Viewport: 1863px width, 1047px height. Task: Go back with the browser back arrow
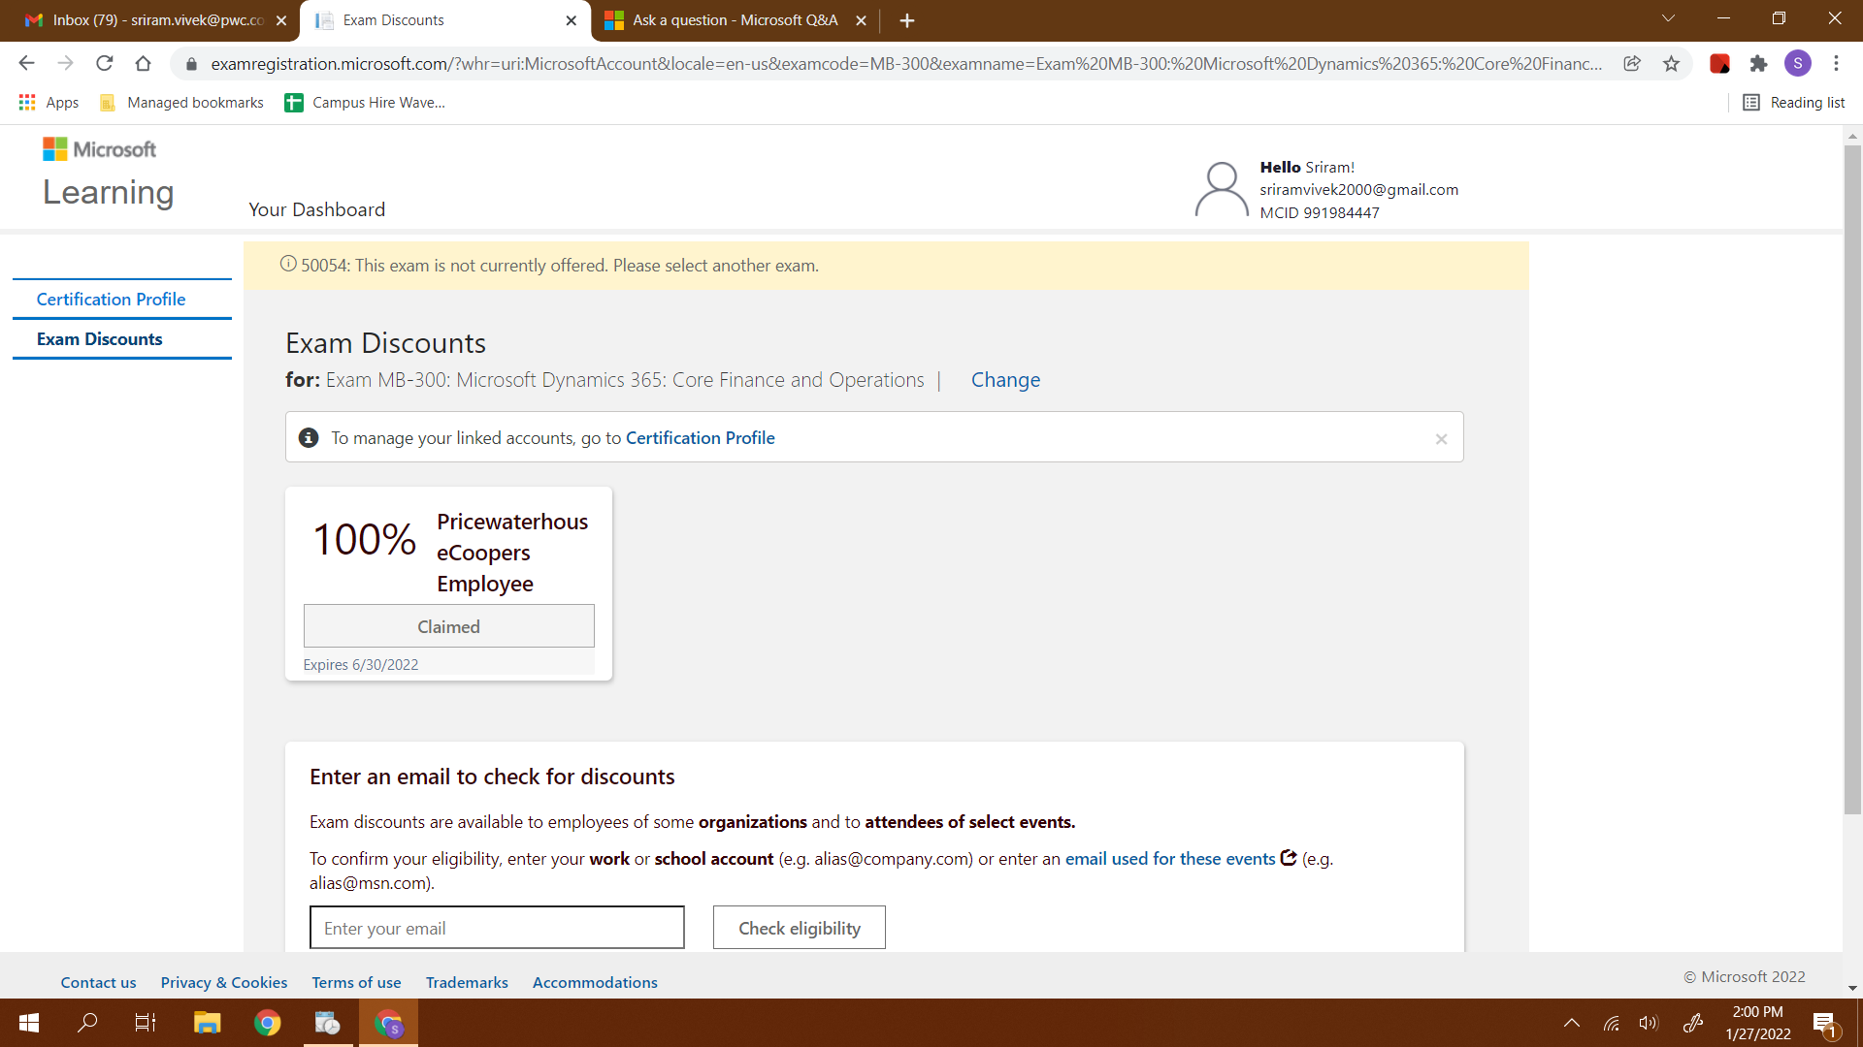26,63
